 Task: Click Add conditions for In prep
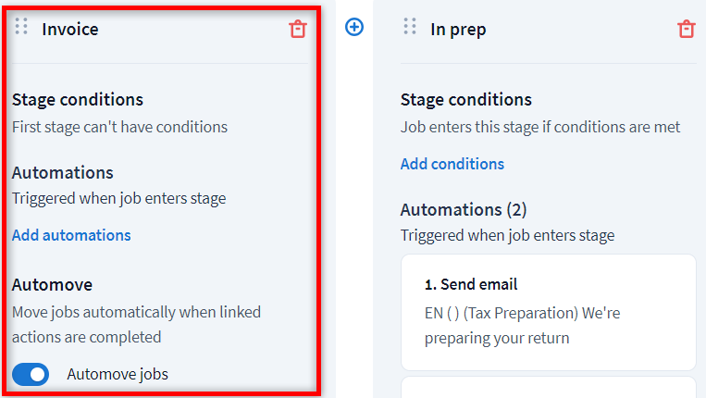pos(452,164)
